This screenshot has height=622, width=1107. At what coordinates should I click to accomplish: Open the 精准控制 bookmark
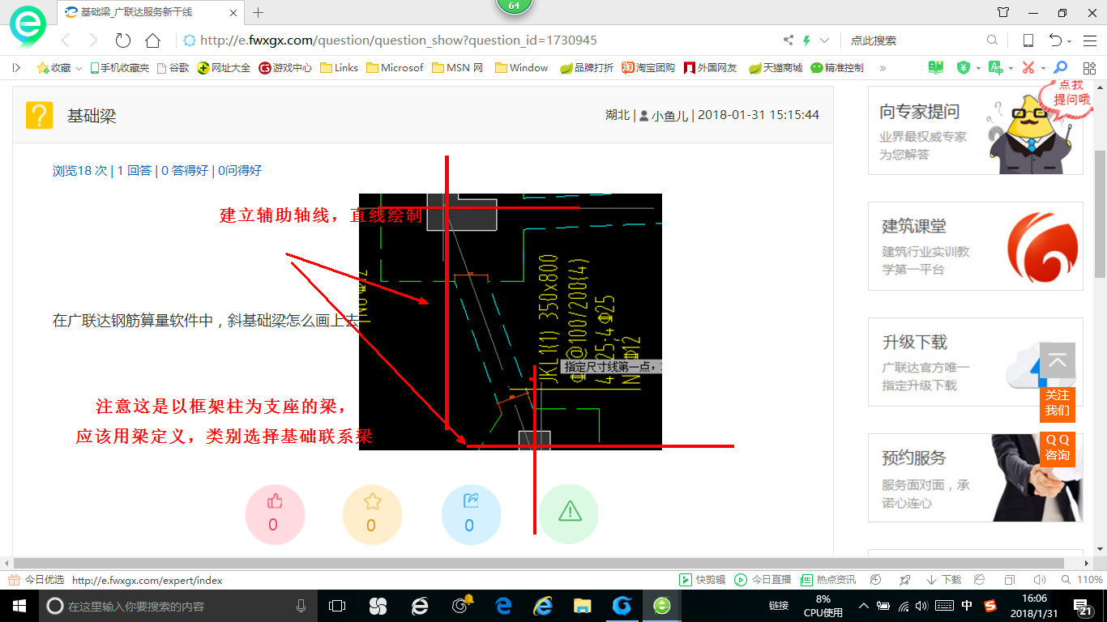coord(837,68)
